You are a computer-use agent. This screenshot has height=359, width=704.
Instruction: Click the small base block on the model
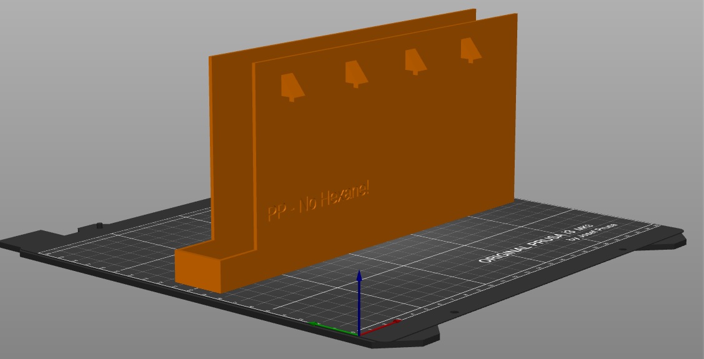(197, 272)
